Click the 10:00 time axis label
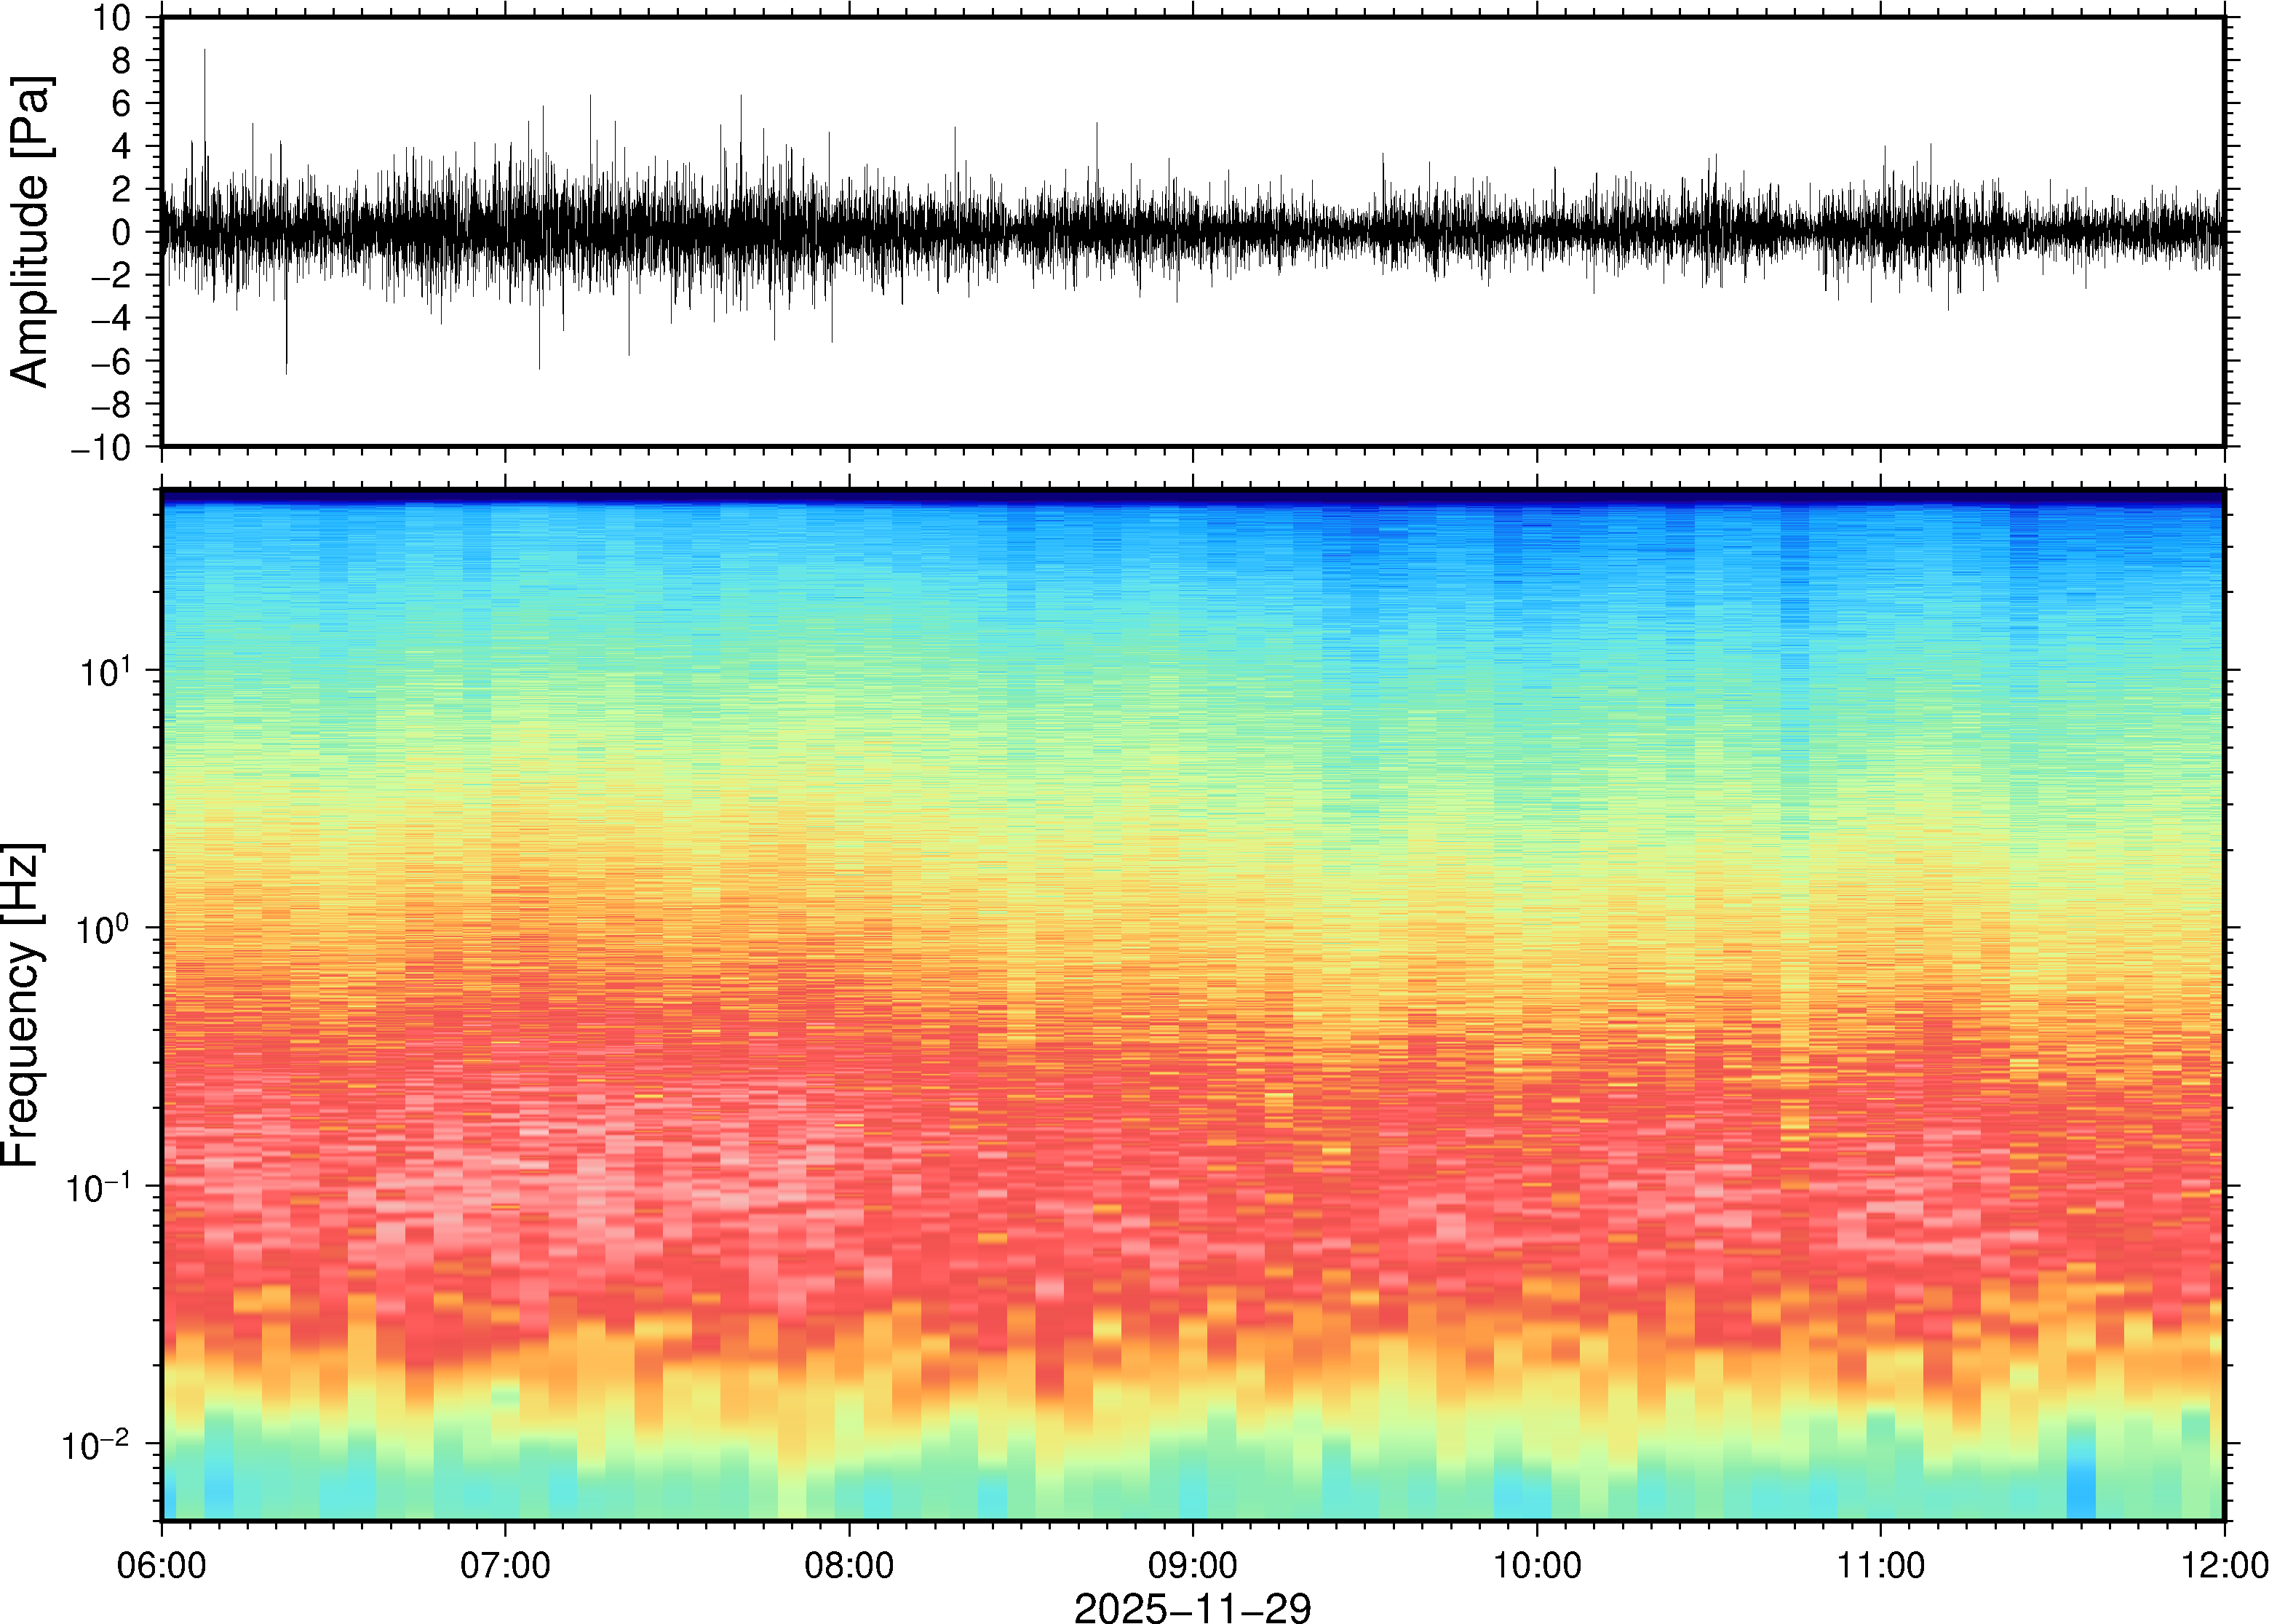 (x=1537, y=1565)
